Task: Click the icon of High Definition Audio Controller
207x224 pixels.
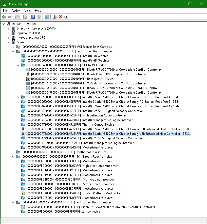Action: coord(23,115)
